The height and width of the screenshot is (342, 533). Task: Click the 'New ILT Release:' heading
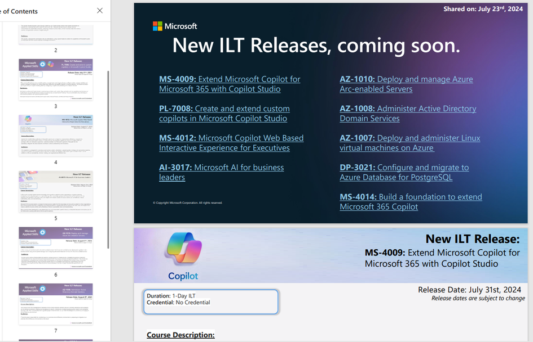(x=473, y=239)
